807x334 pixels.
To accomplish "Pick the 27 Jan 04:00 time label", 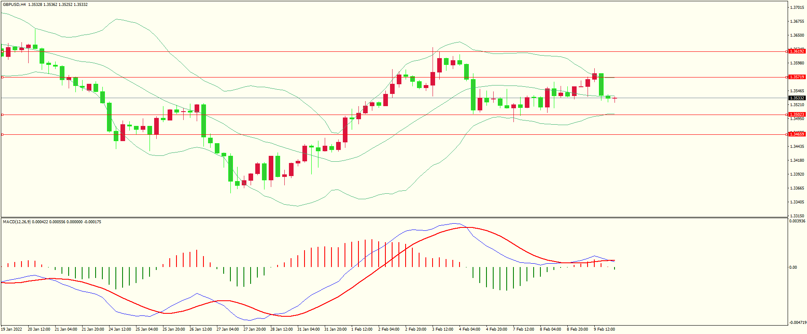I will pyautogui.click(x=227, y=329).
